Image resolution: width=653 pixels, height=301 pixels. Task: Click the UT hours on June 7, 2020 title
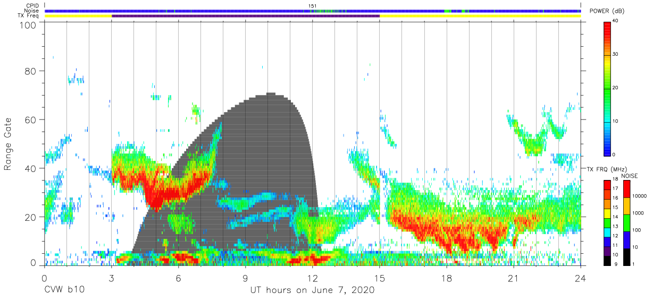pos(312,290)
